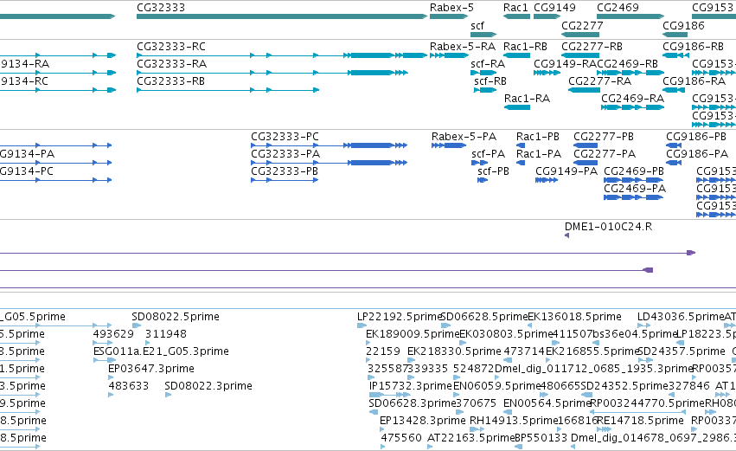Select EST RH14913.5prime
The image size is (736, 451).
513,421
